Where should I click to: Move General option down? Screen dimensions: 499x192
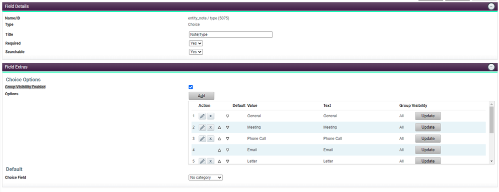click(227, 116)
